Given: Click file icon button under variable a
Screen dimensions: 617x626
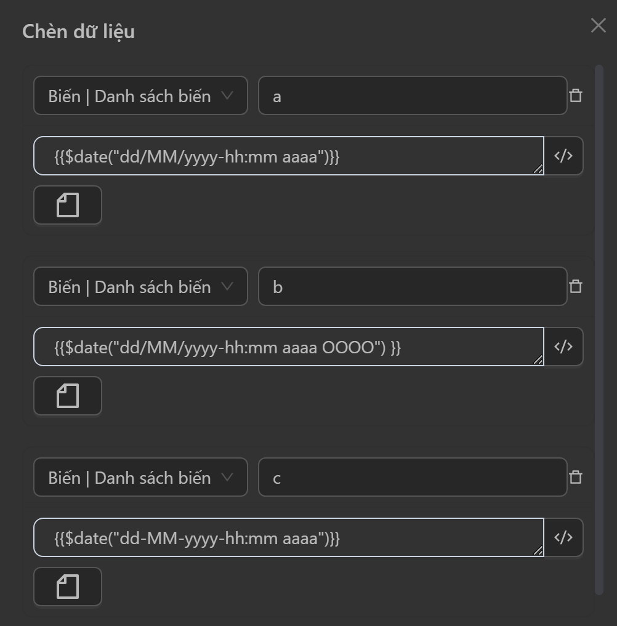Looking at the screenshot, I should point(68,205).
